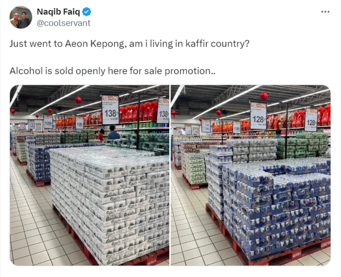Click the large 138 price sign above Carlsberg
The image size is (341, 277).
point(110,110)
